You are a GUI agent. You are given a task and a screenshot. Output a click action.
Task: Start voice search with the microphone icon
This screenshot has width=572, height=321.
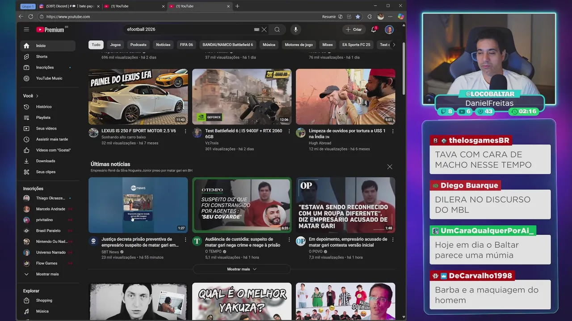[x=295, y=29]
